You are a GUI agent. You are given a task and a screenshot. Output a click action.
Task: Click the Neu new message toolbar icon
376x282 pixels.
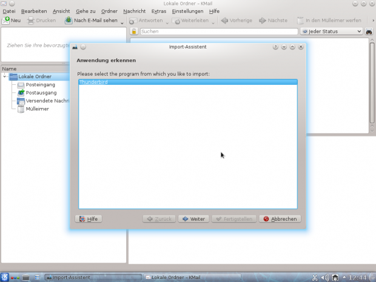tap(5, 21)
